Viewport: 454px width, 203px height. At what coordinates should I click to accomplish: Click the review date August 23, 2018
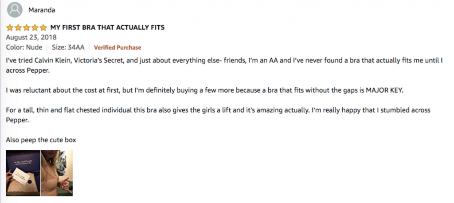(28, 37)
